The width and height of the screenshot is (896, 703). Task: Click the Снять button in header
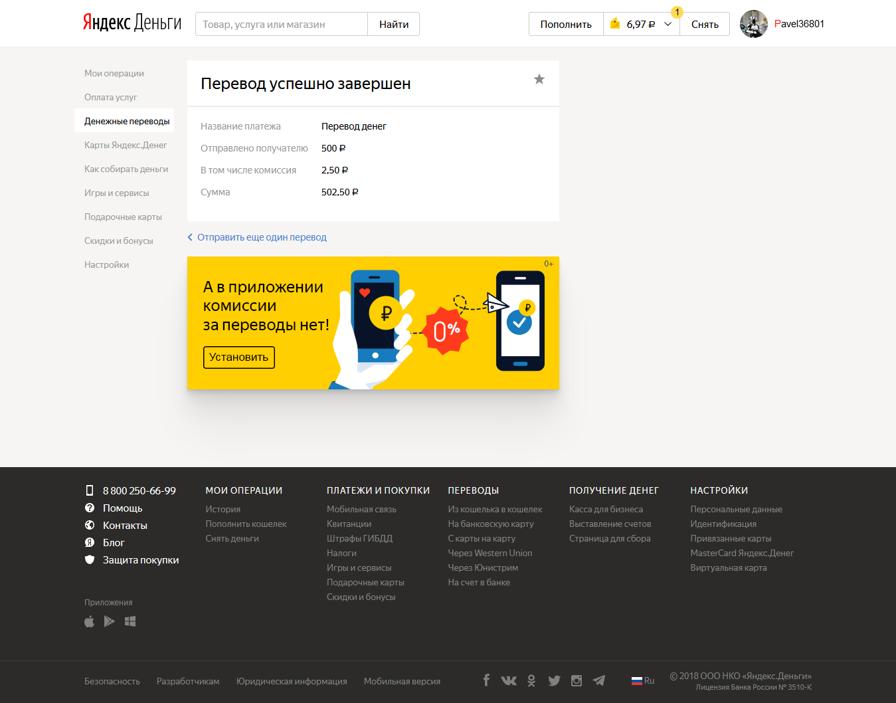(x=705, y=24)
